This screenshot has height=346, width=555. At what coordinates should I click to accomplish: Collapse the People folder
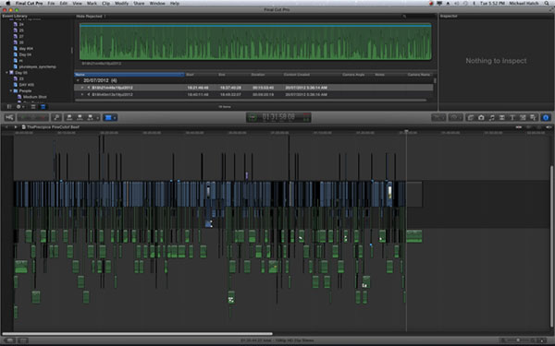pos(11,90)
